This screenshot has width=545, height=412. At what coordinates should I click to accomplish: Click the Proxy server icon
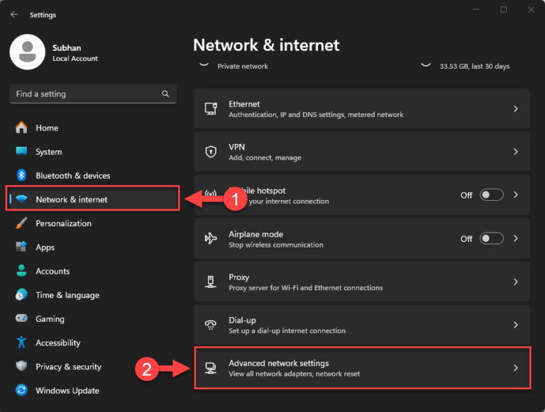pos(211,282)
